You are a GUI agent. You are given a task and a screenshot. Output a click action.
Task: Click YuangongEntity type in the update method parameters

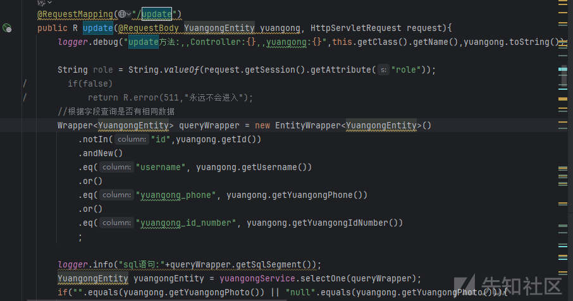[x=219, y=28]
